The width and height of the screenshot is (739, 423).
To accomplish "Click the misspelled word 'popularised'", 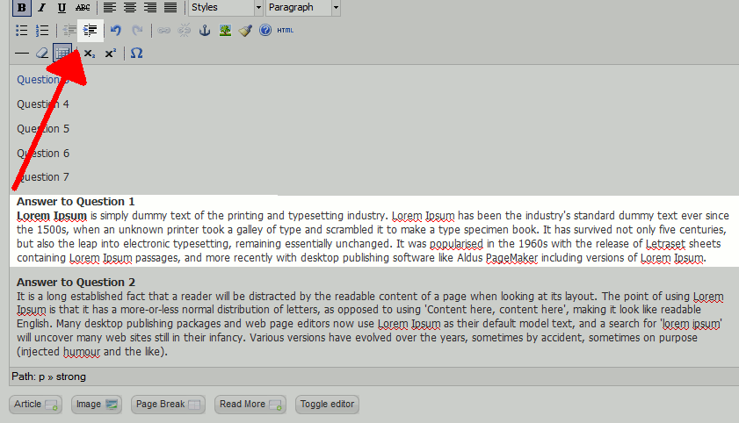I will [456, 244].
